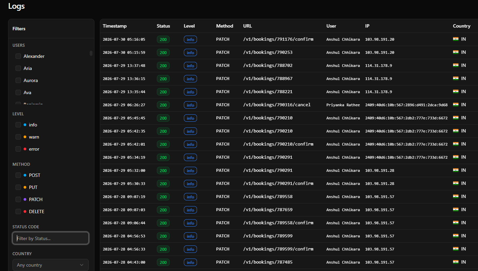Viewport: 478px width, 271px height.
Task: Sort by the Method column header
Action: tap(225, 26)
